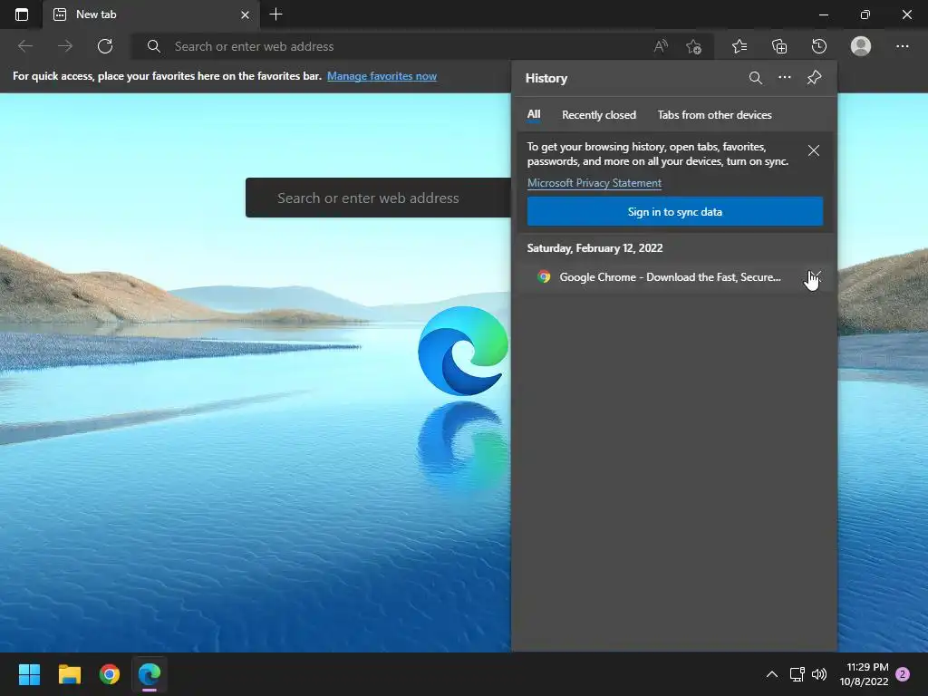Select the All history tab
The image size is (928, 696).
[534, 115]
